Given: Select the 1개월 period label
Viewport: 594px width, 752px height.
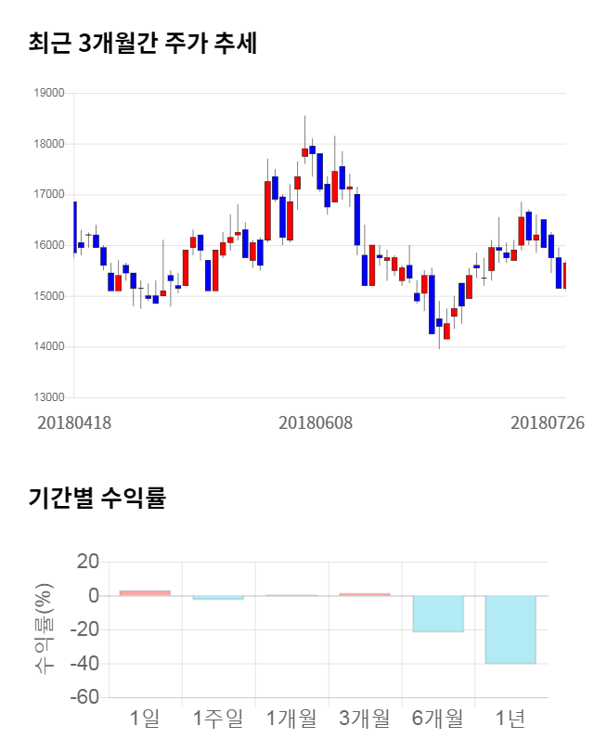Looking at the screenshot, I should point(291,718).
